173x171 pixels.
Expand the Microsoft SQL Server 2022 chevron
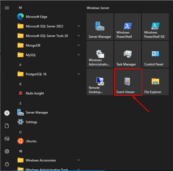(x=79, y=26)
